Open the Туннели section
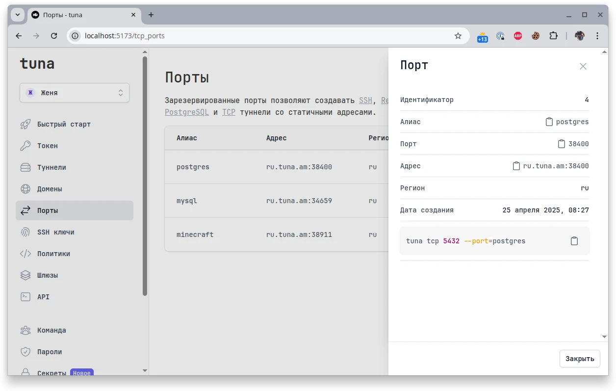 75,167
